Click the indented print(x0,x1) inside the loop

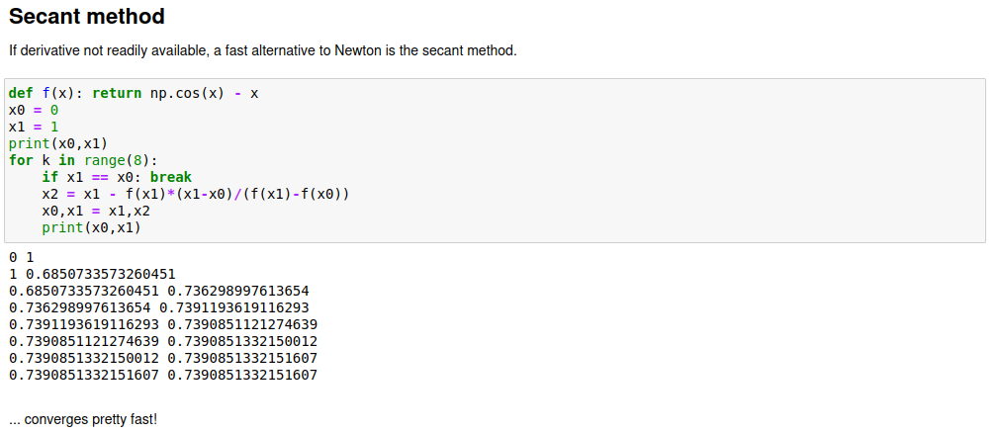(92, 227)
